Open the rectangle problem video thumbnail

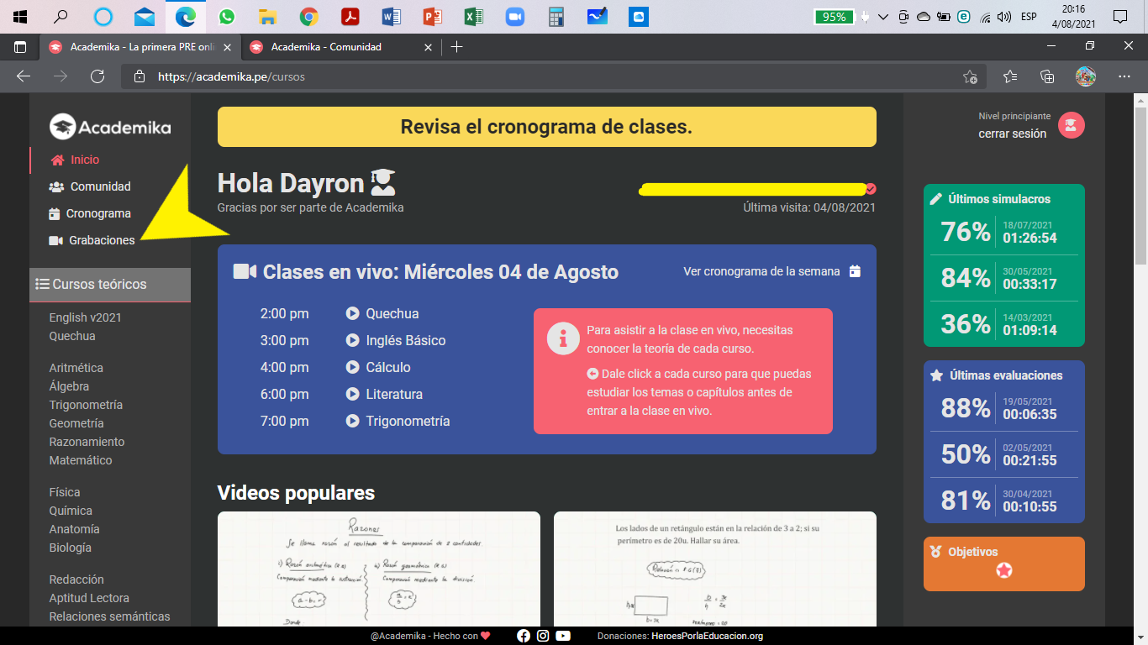pyautogui.click(x=715, y=569)
